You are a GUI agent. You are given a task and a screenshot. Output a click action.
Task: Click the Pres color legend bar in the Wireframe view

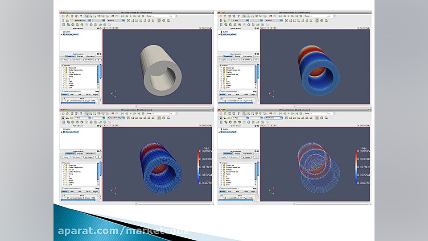[x=356, y=166]
